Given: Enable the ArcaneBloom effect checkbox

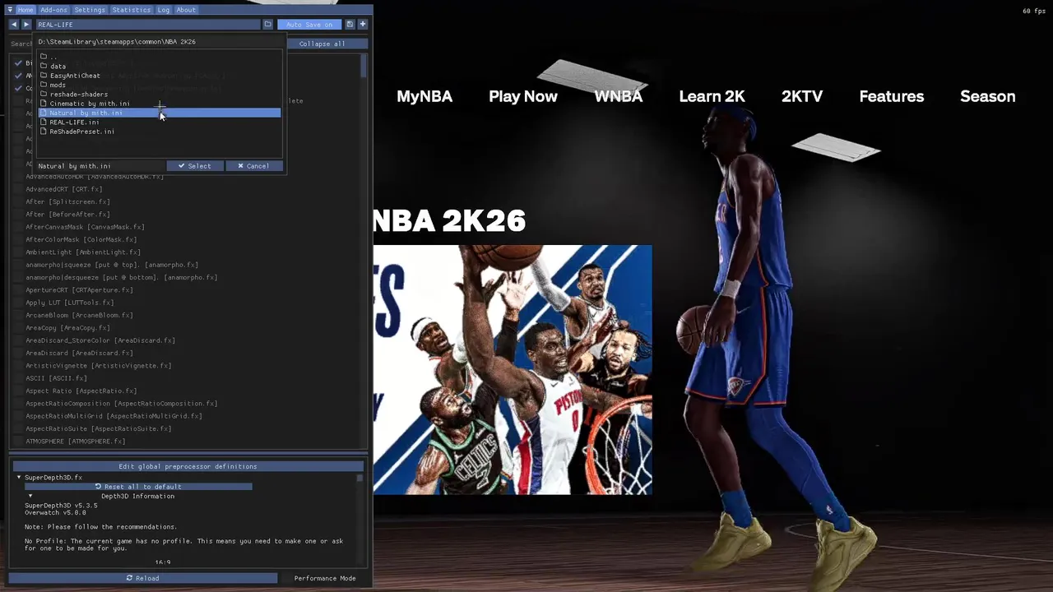Looking at the screenshot, I should [x=18, y=315].
